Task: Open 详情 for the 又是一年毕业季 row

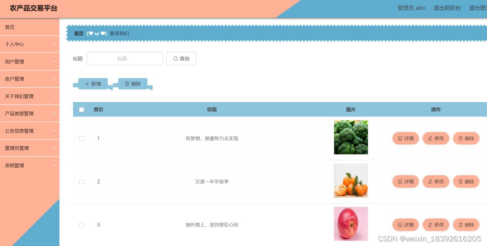Action: pos(405,182)
